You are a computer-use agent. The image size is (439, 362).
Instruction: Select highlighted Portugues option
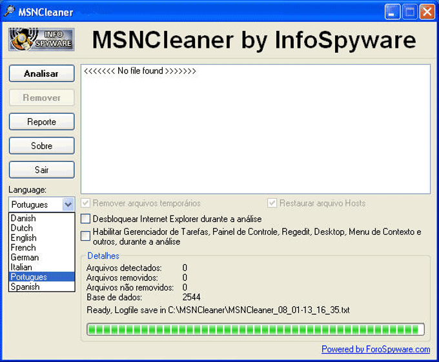point(42,277)
